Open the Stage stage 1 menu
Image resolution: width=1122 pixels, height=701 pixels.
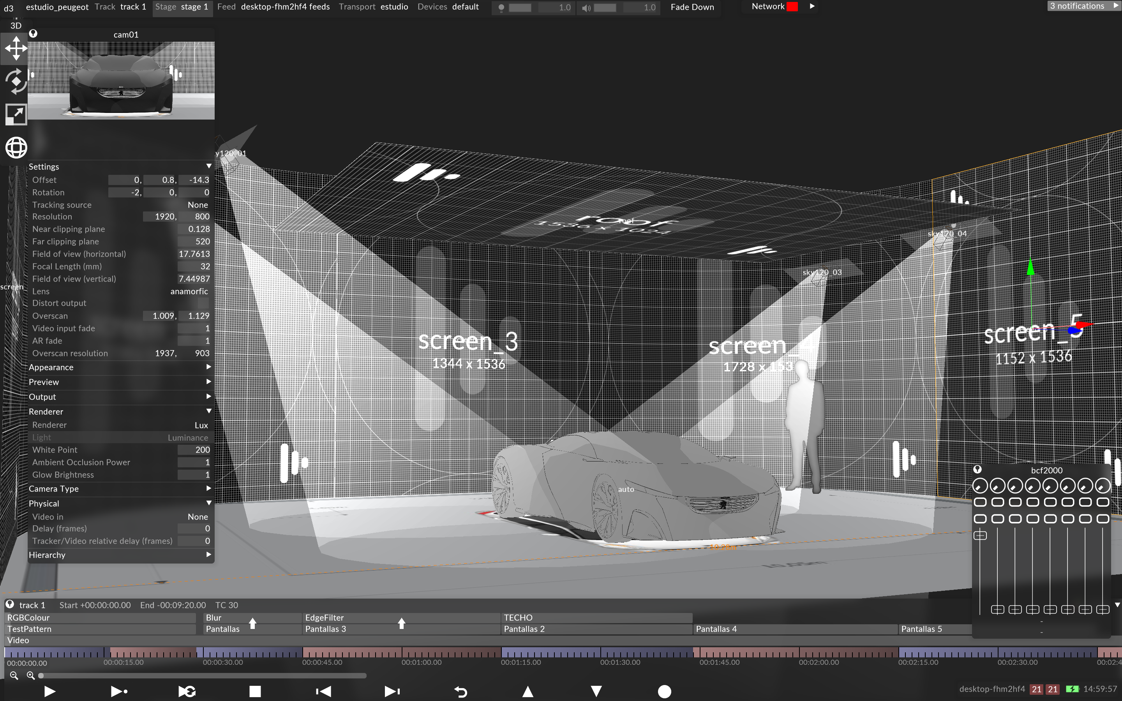(x=182, y=7)
